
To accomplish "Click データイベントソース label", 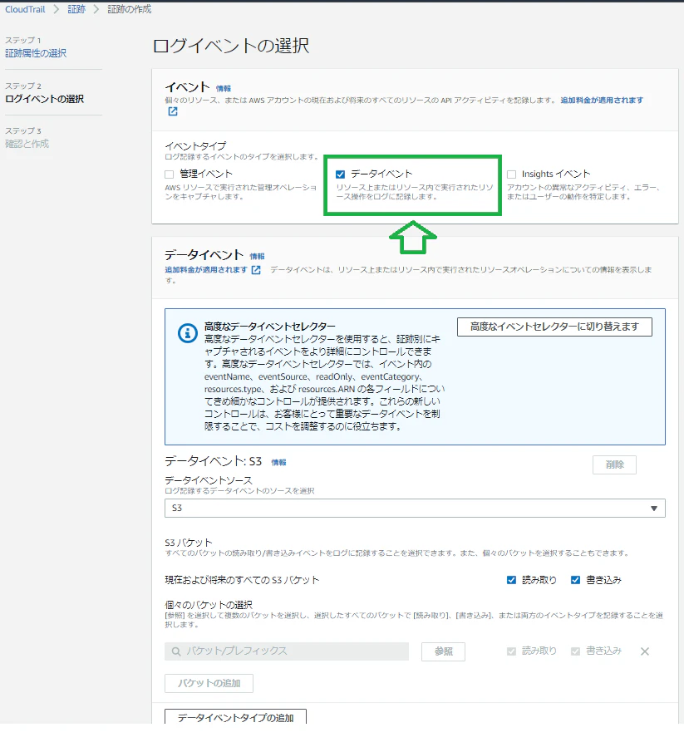I will (209, 480).
